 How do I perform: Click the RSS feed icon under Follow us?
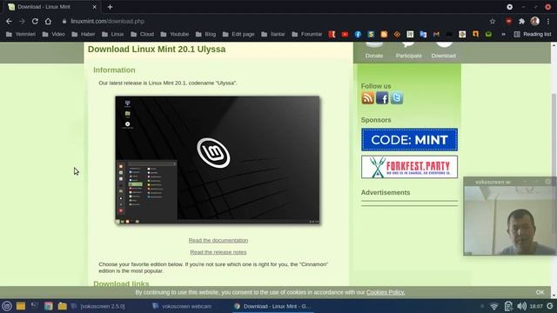[x=367, y=98]
